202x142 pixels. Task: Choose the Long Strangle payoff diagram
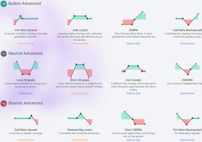pos(26,68)
